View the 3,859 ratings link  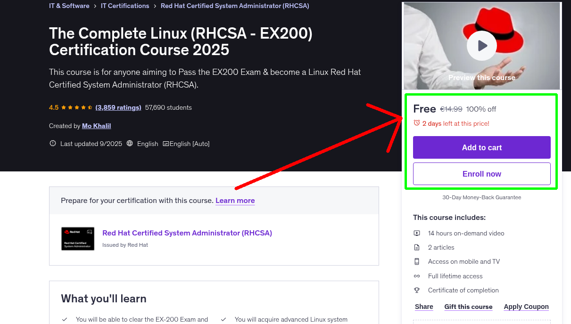click(118, 107)
